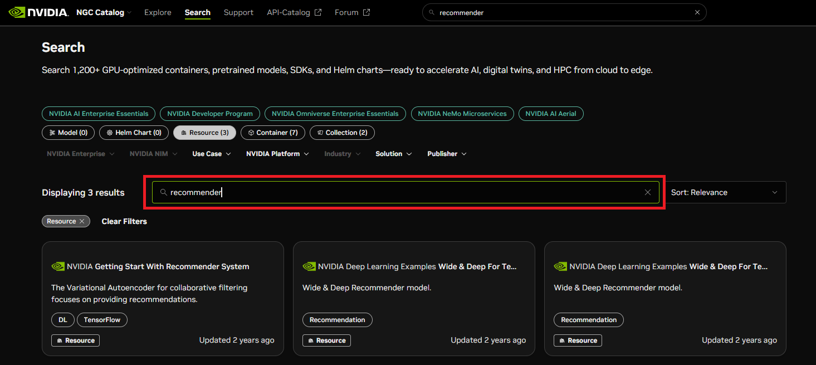Click NVIDIA logo on Getting Start card
This screenshot has height=365, width=816.
tap(58, 266)
